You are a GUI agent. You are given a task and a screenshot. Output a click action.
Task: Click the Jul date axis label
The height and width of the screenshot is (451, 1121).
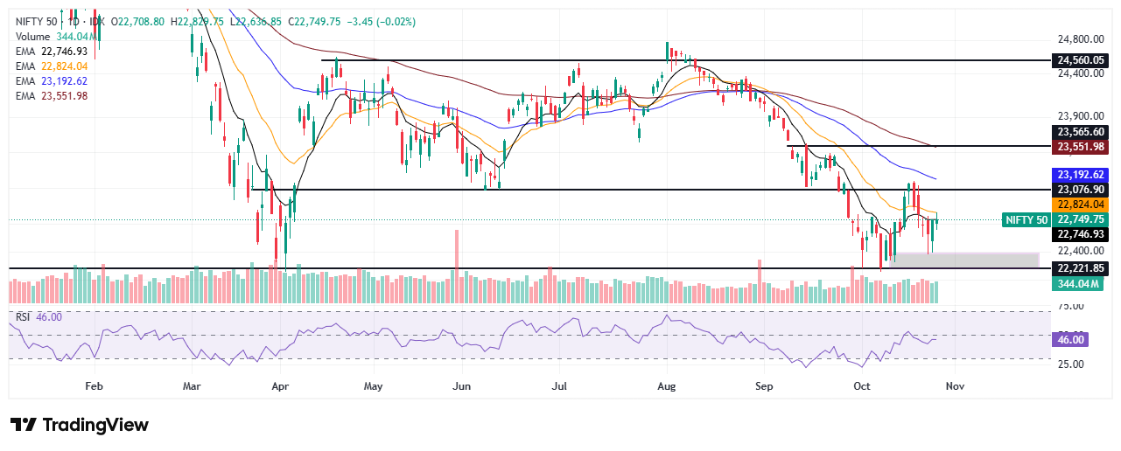(x=558, y=385)
